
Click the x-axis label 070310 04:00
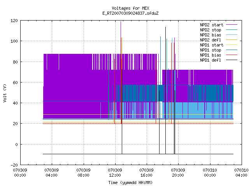pos(241,173)
